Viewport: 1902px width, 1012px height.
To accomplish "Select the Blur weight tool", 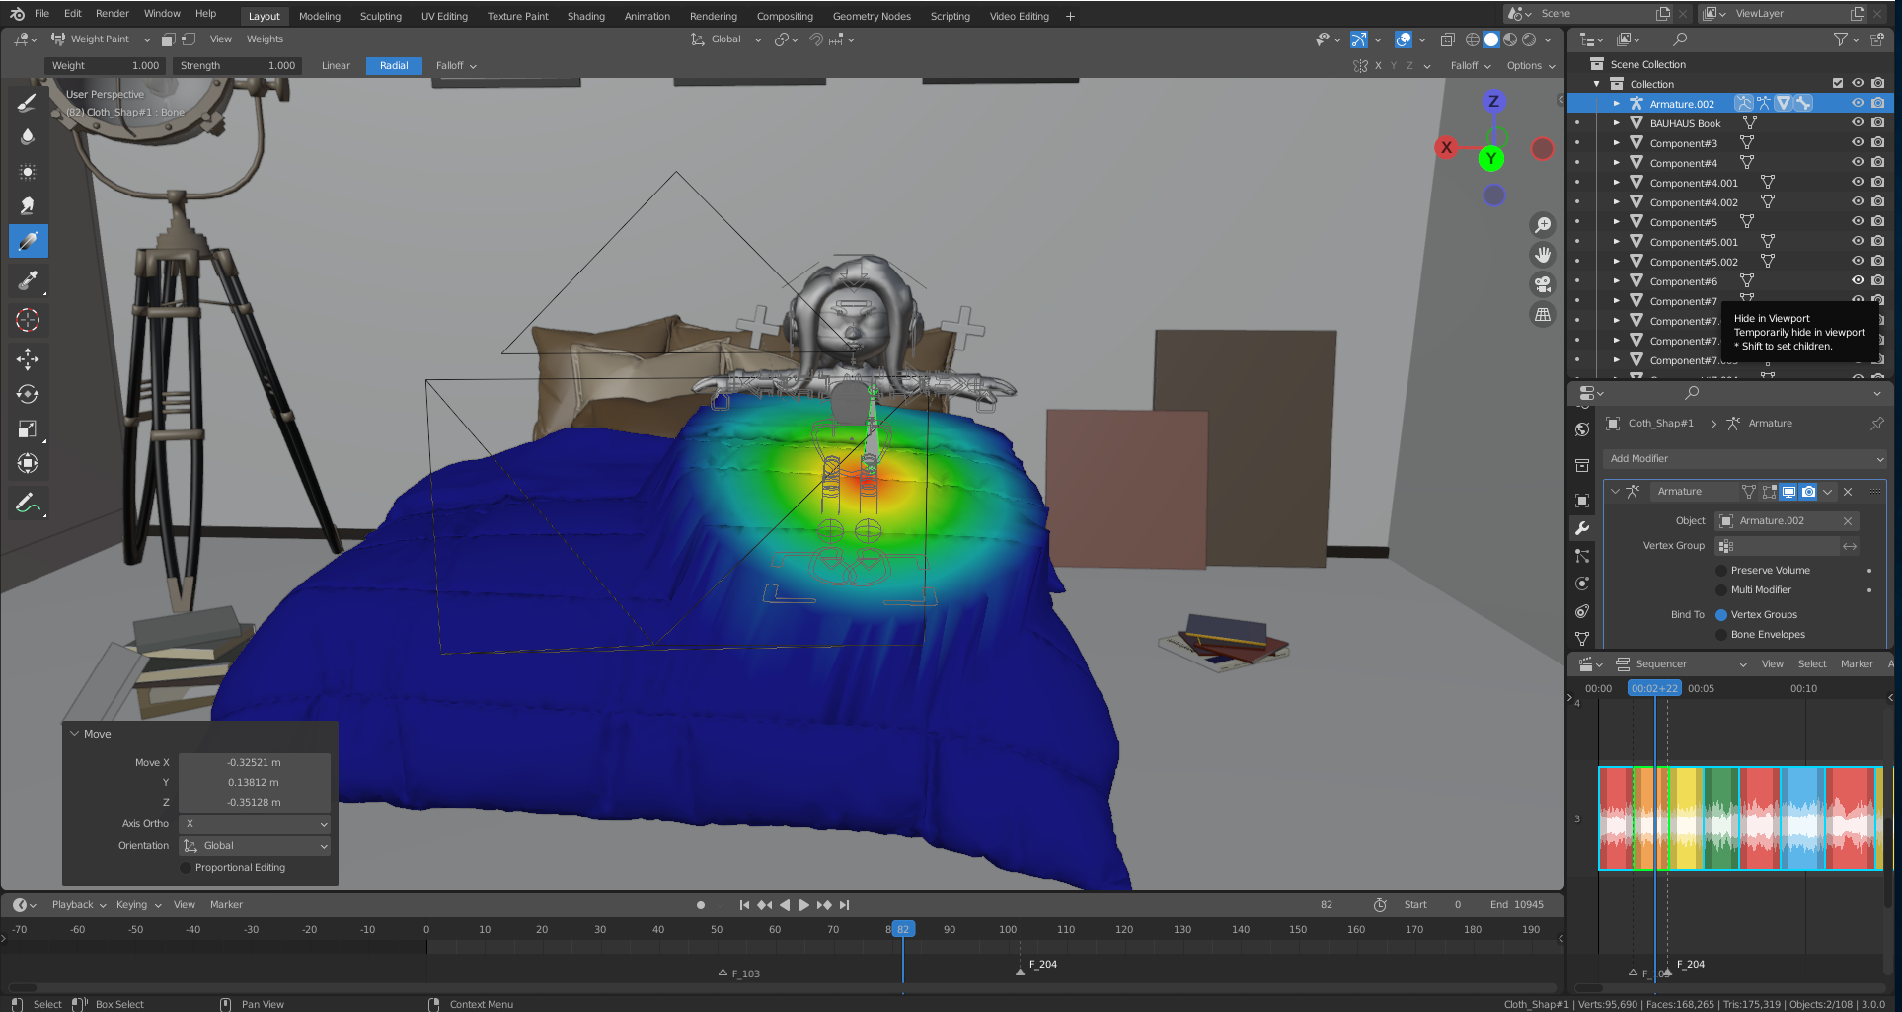I will [28, 137].
